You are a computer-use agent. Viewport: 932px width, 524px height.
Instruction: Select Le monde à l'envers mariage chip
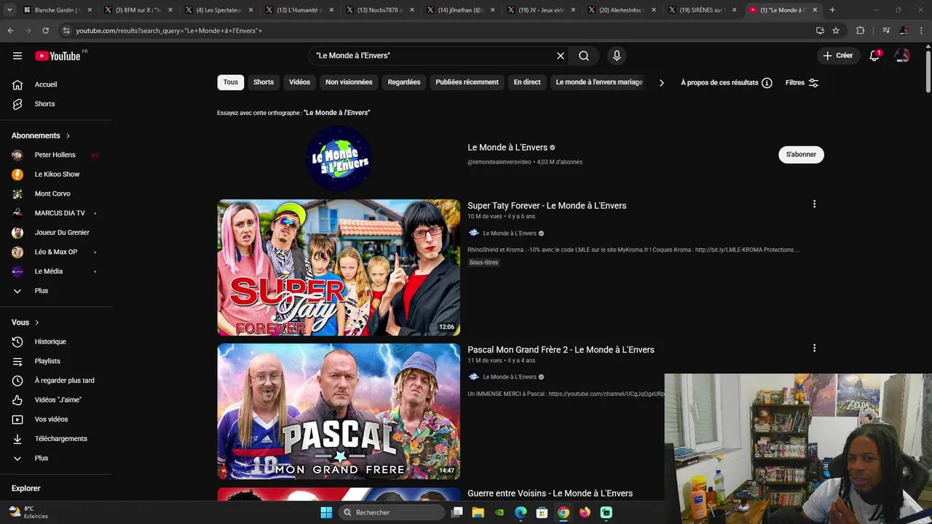point(599,82)
